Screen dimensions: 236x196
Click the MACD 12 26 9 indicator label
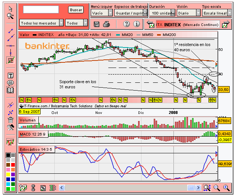click(x=32, y=134)
